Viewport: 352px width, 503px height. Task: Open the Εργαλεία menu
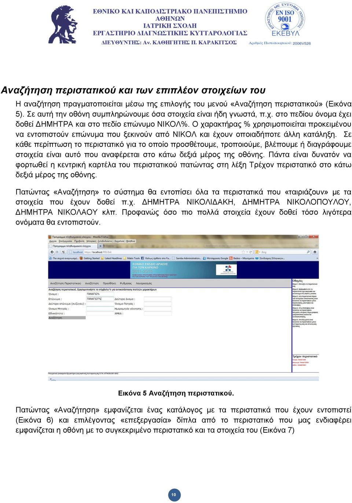pyautogui.click(x=120, y=241)
